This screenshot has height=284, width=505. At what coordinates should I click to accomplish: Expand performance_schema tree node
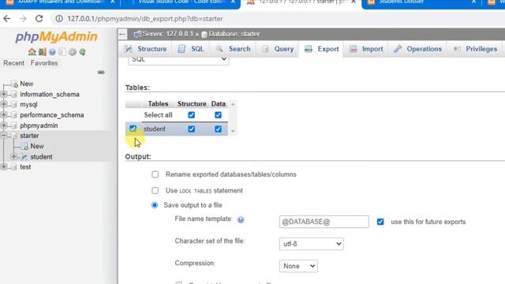(x=4, y=114)
